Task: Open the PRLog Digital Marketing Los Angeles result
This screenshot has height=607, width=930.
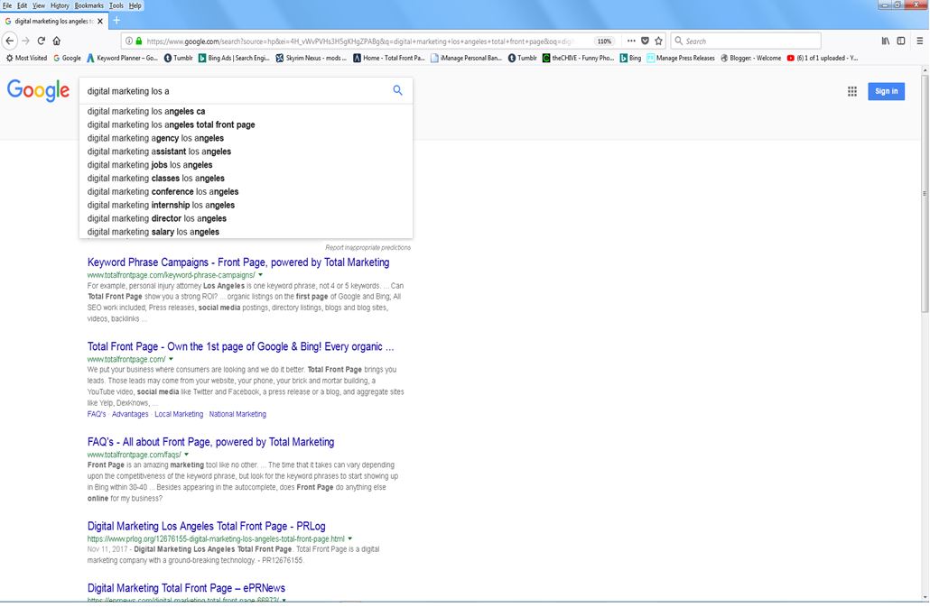Action: click(x=207, y=526)
